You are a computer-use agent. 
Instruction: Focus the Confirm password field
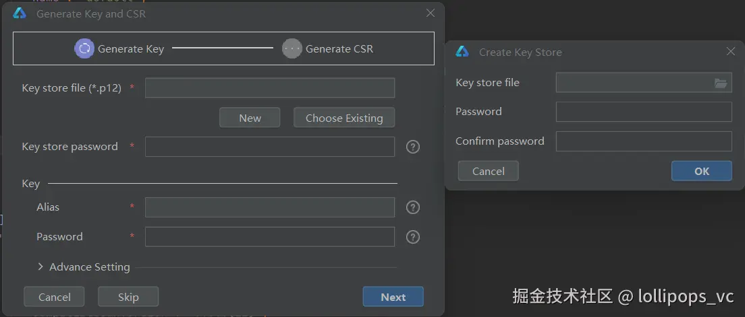pos(644,141)
